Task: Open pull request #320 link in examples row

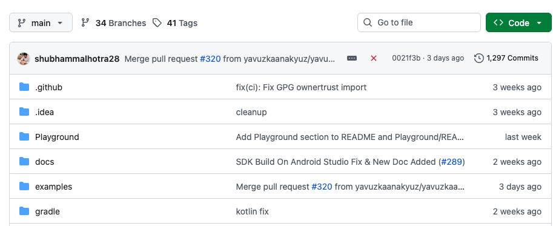Action: [322, 187]
